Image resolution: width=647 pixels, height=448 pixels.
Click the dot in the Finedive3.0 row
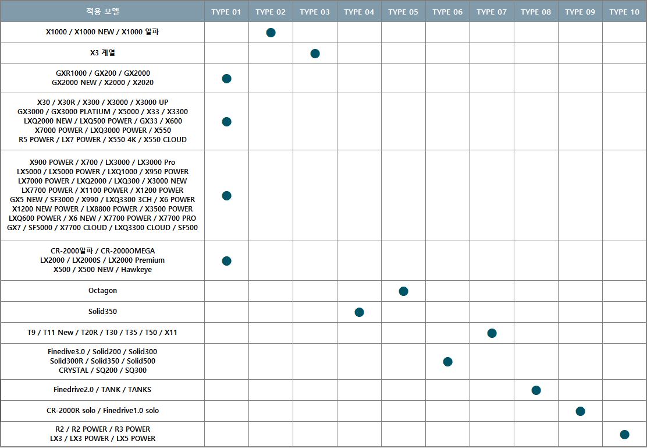[x=447, y=362]
